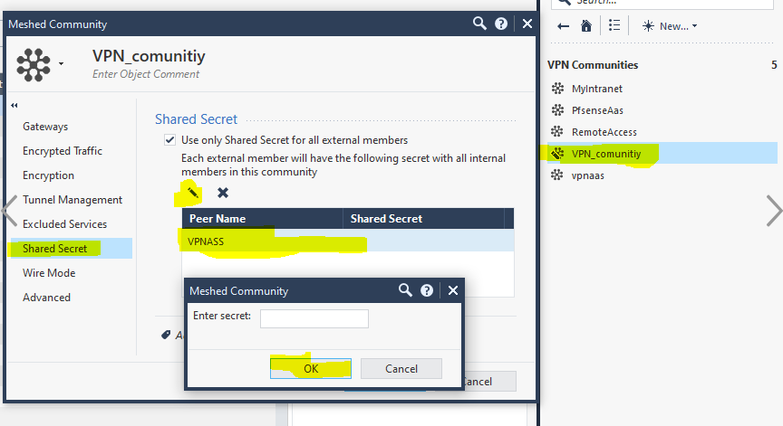Switch to the Wire Mode section
This screenshot has height=426, width=783.
(x=49, y=273)
